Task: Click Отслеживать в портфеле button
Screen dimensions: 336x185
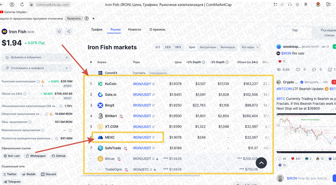Action: pos(37,68)
